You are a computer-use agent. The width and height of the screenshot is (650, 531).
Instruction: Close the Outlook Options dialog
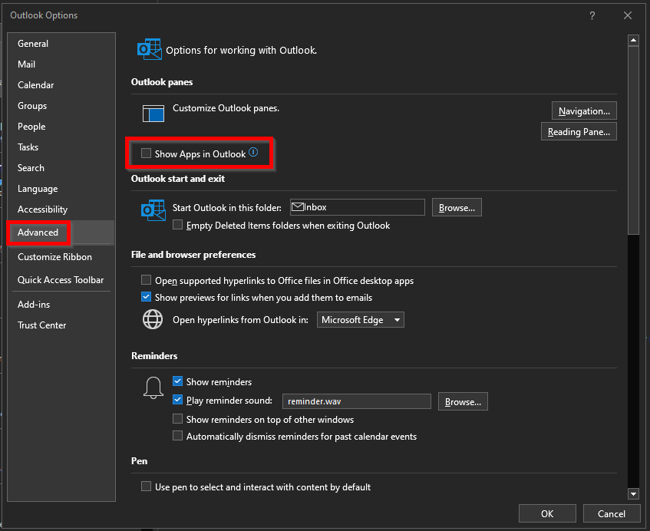pos(628,15)
